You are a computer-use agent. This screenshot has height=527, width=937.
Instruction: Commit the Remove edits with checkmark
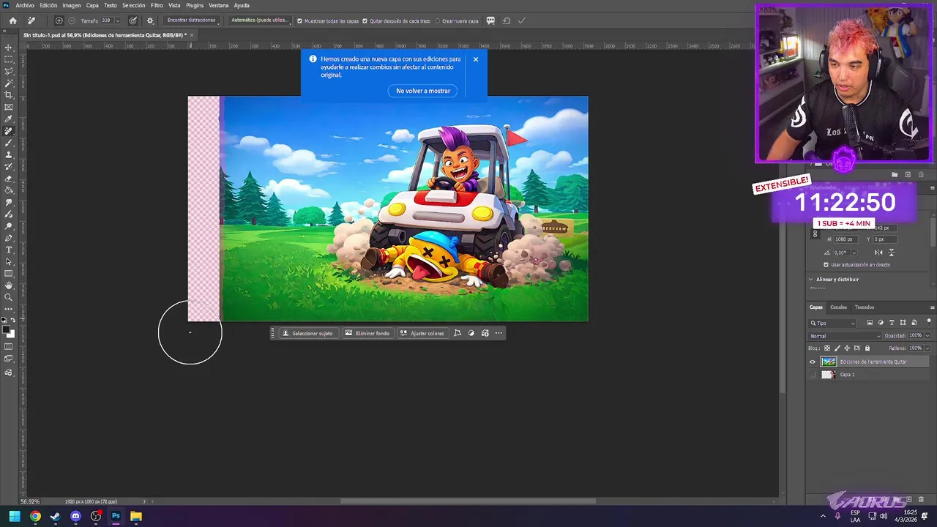click(x=521, y=20)
